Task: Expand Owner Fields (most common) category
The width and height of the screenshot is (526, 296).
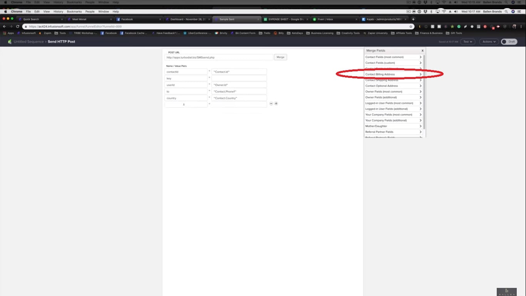Action: (x=393, y=92)
